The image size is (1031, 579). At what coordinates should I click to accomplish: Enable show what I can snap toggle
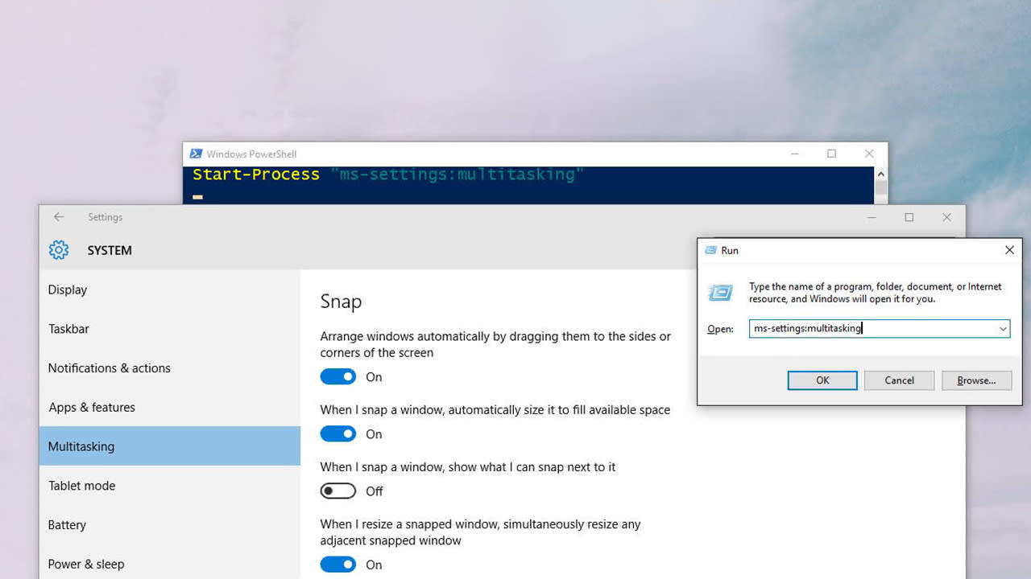coord(338,491)
